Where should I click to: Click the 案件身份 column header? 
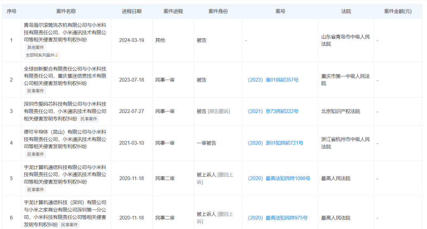click(218, 11)
